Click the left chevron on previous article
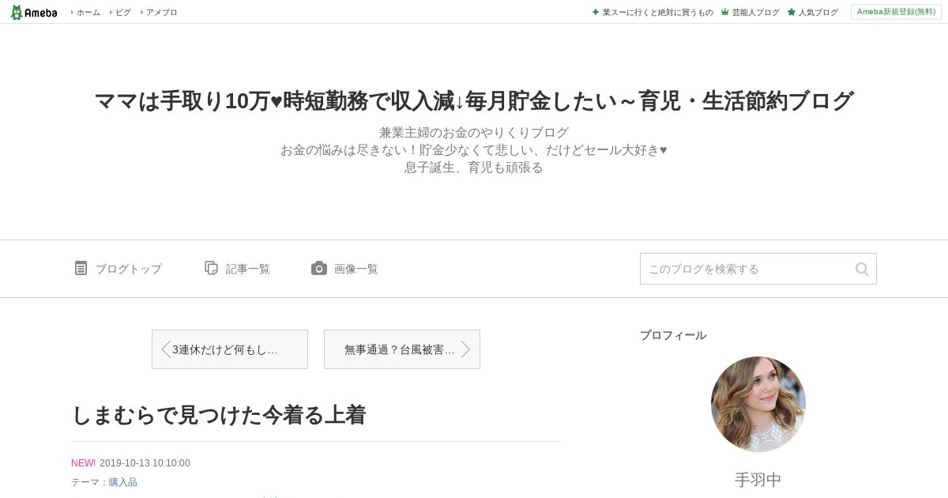This screenshot has height=498, width=948. coord(165,349)
